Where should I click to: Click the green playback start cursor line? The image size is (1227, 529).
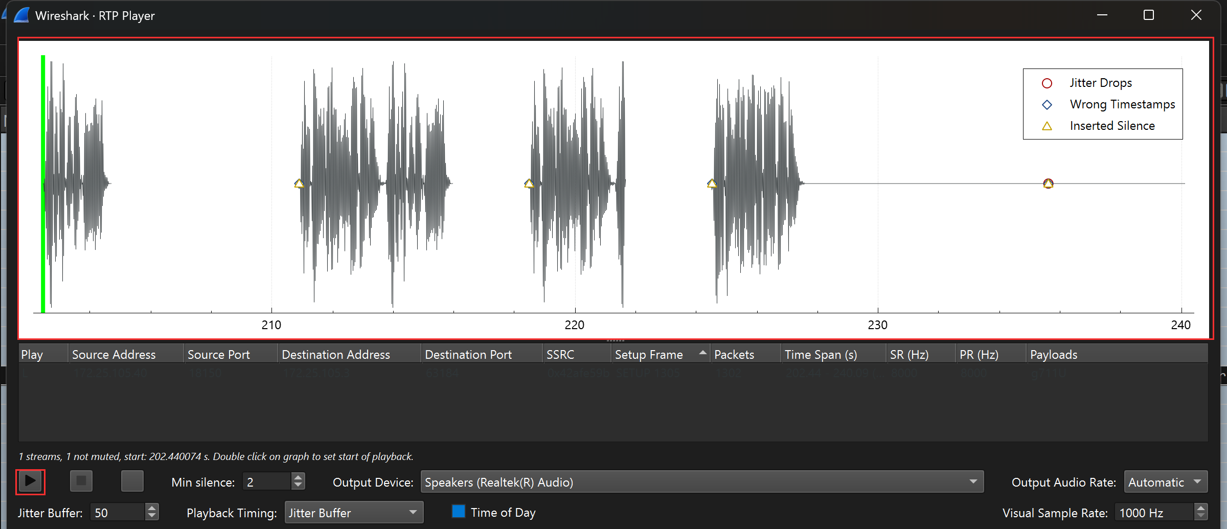[x=43, y=183]
